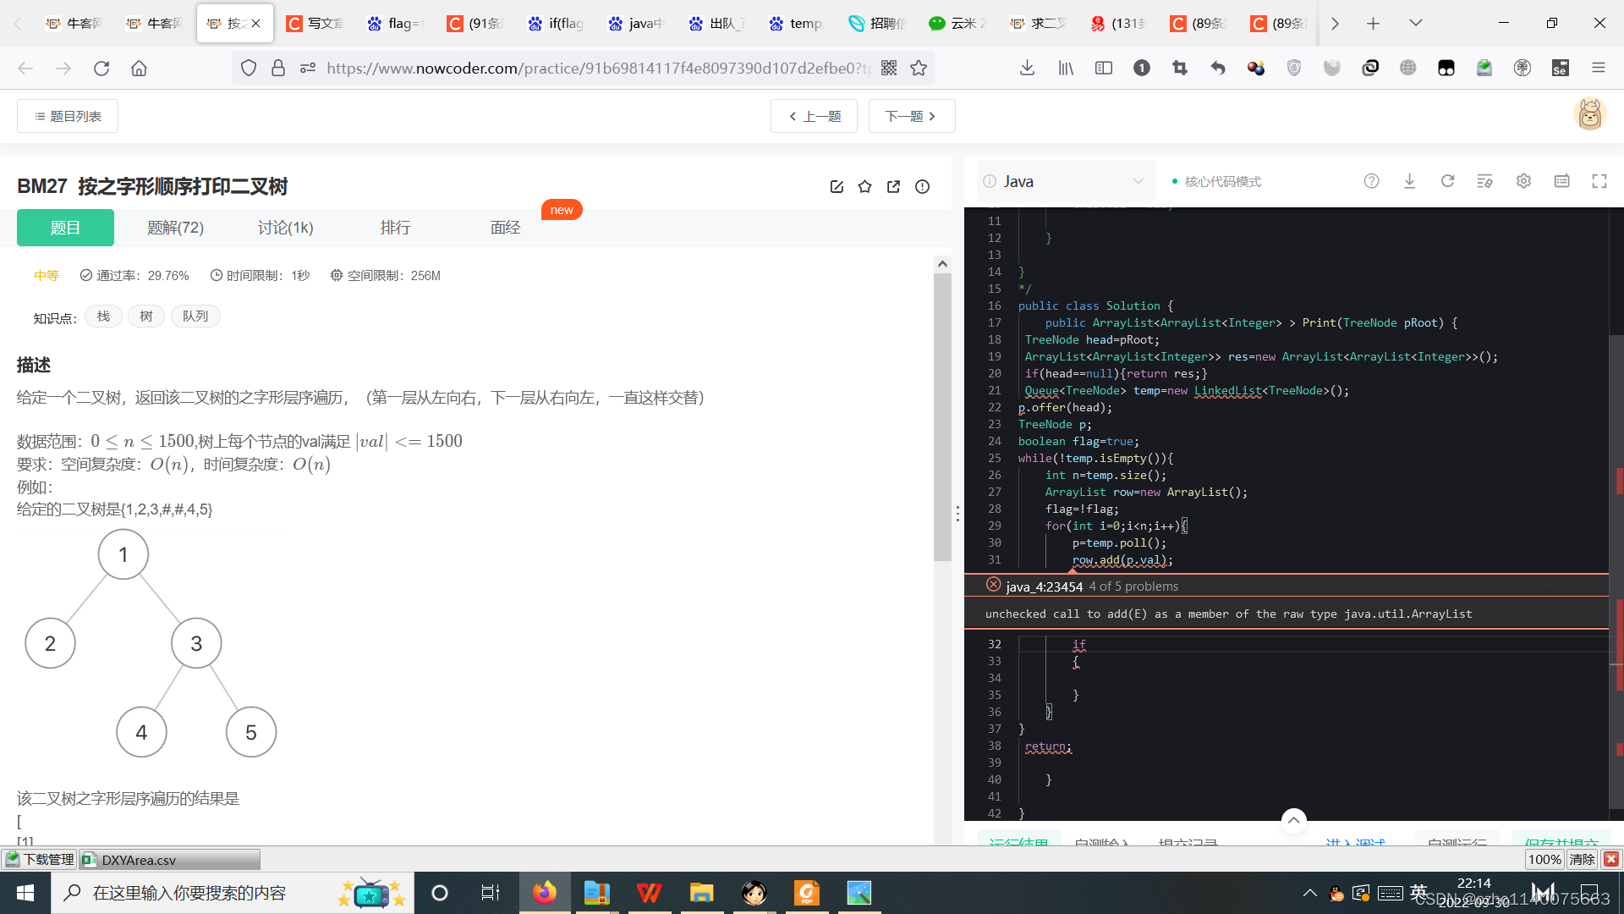Show more tabs with right chevron

[1334, 24]
